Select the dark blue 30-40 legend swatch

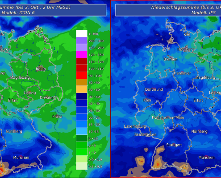(x=82, y=103)
